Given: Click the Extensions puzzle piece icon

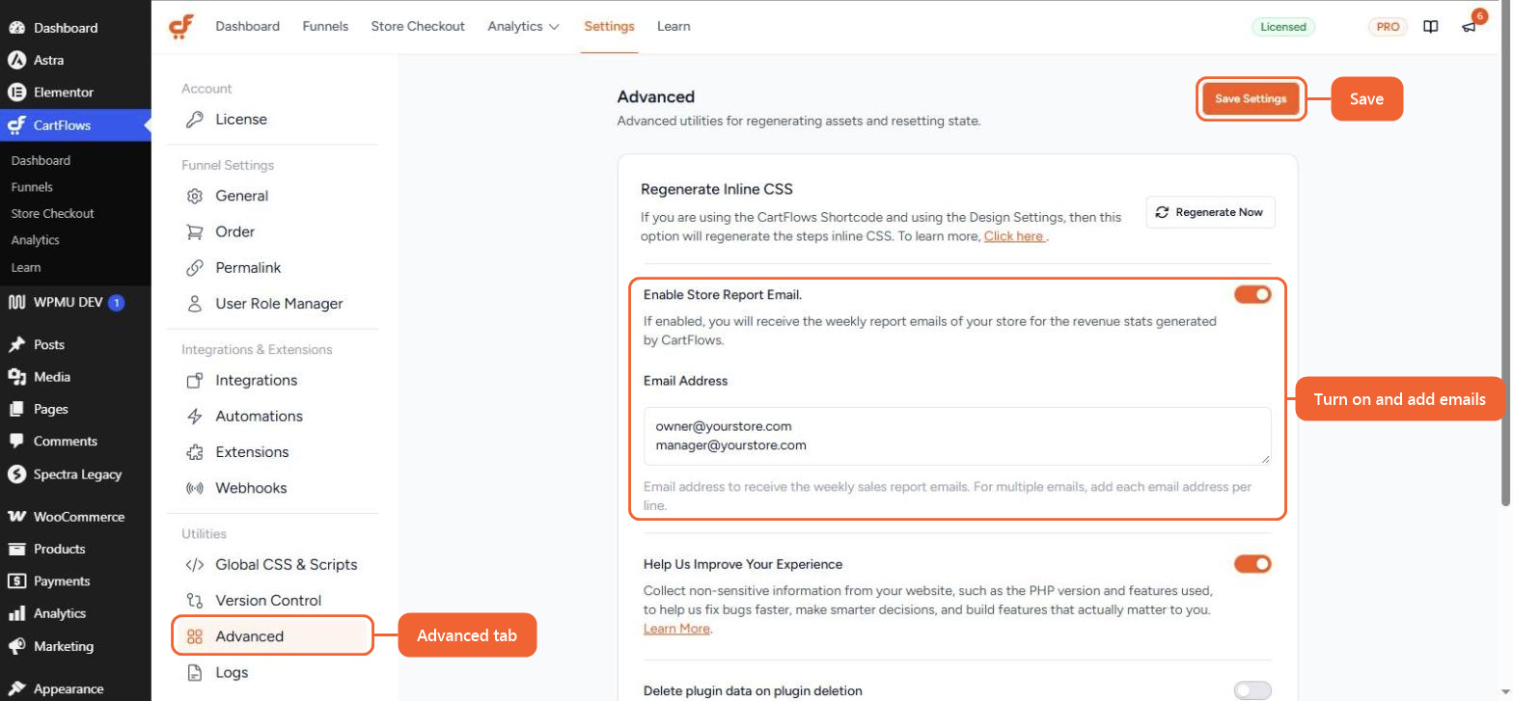Looking at the screenshot, I should [195, 452].
